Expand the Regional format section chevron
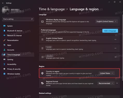123x98 pixels. click(x=117, y=83)
